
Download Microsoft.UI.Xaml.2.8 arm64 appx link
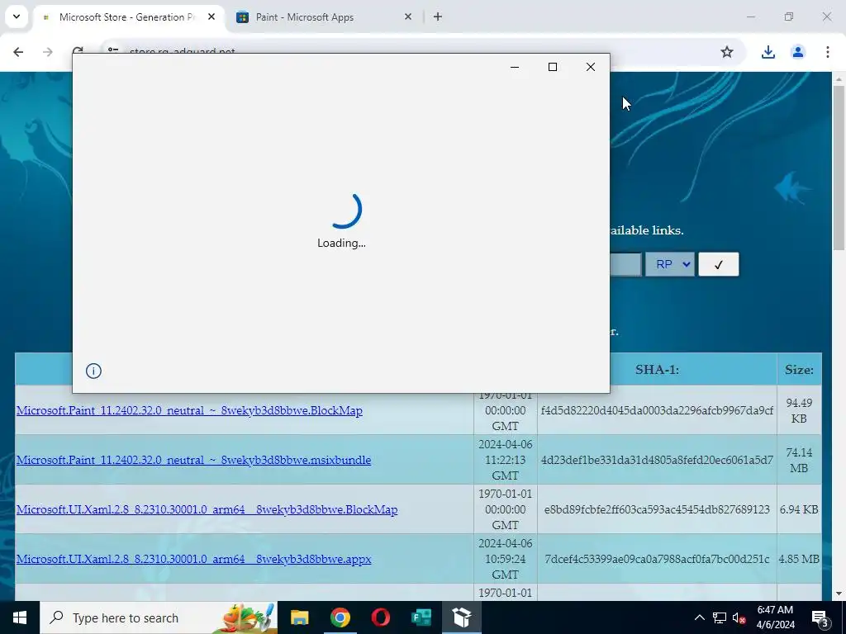coord(193,559)
